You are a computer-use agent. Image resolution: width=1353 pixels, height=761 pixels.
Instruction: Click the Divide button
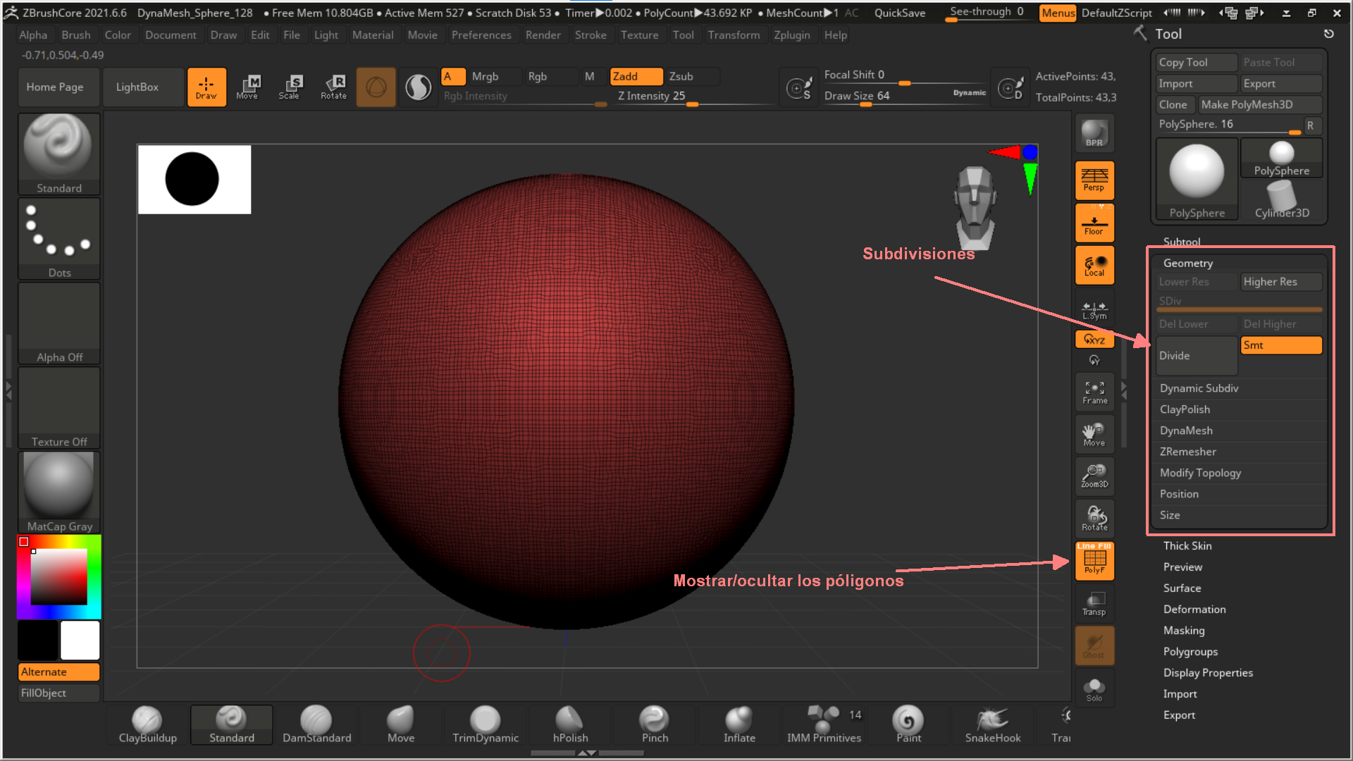(x=1196, y=356)
